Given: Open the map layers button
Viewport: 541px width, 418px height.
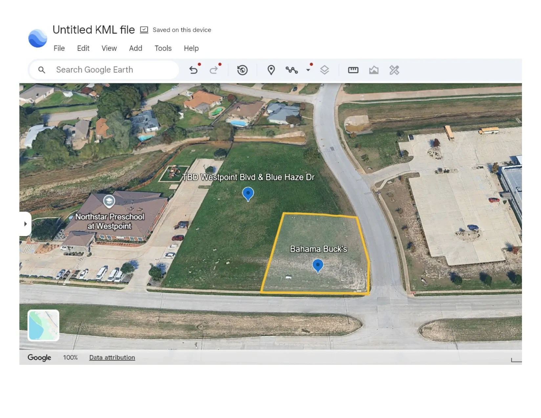Looking at the screenshot, I should [324, 70].
